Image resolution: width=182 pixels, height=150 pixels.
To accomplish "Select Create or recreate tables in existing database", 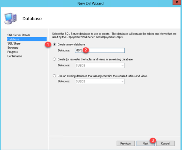I will (x=54, y=59).
